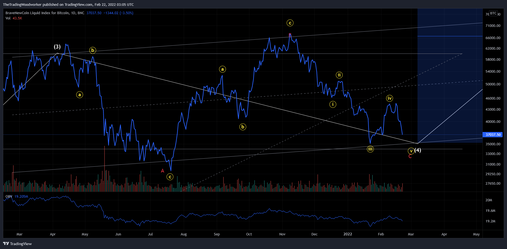
Task: Click the change value −1344.02 (−3.50%)
Action: pyautogui.click(x=118, y=13)
